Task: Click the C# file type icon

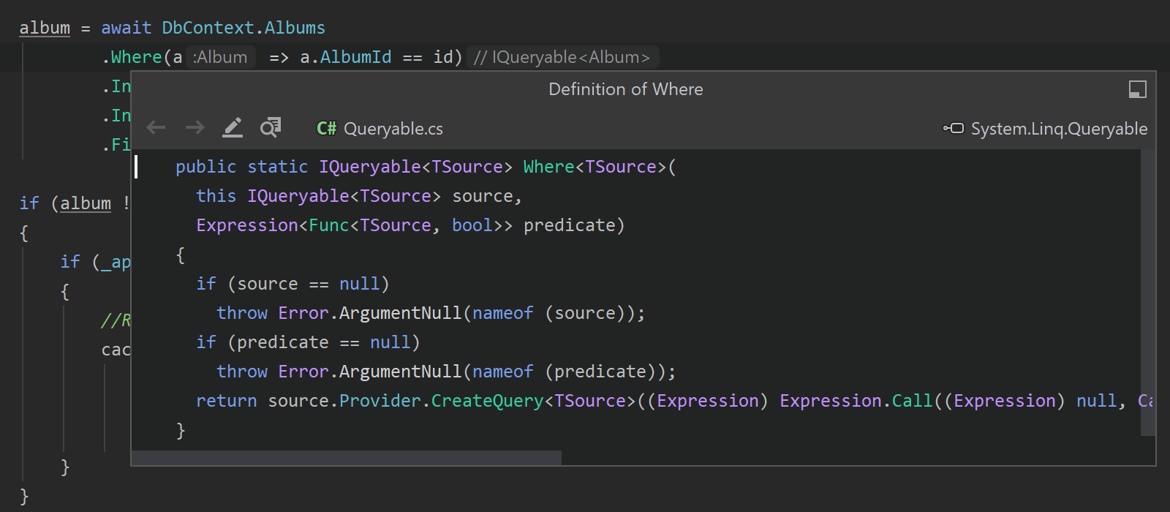Action: 326,129
